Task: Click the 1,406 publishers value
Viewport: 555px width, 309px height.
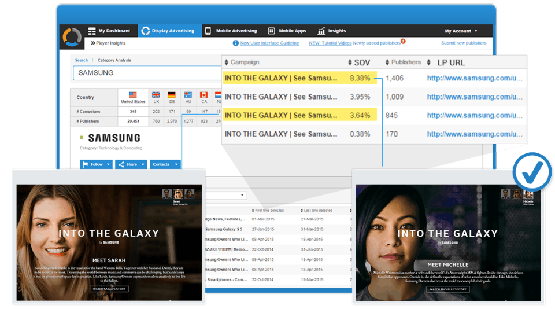Action: pyautogui.click(x=394, y=78)
